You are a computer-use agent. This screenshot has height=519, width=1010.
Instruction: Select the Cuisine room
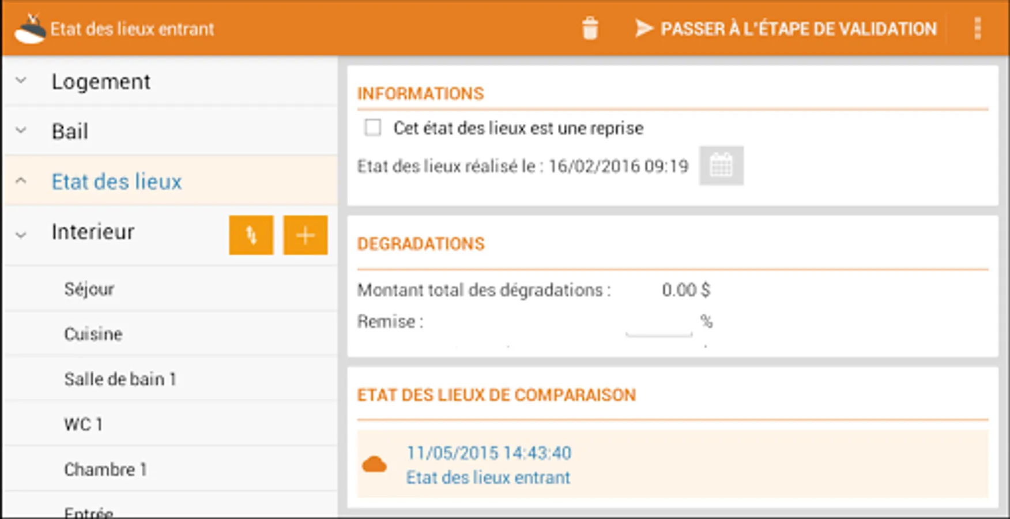click(x=93, y=333)
